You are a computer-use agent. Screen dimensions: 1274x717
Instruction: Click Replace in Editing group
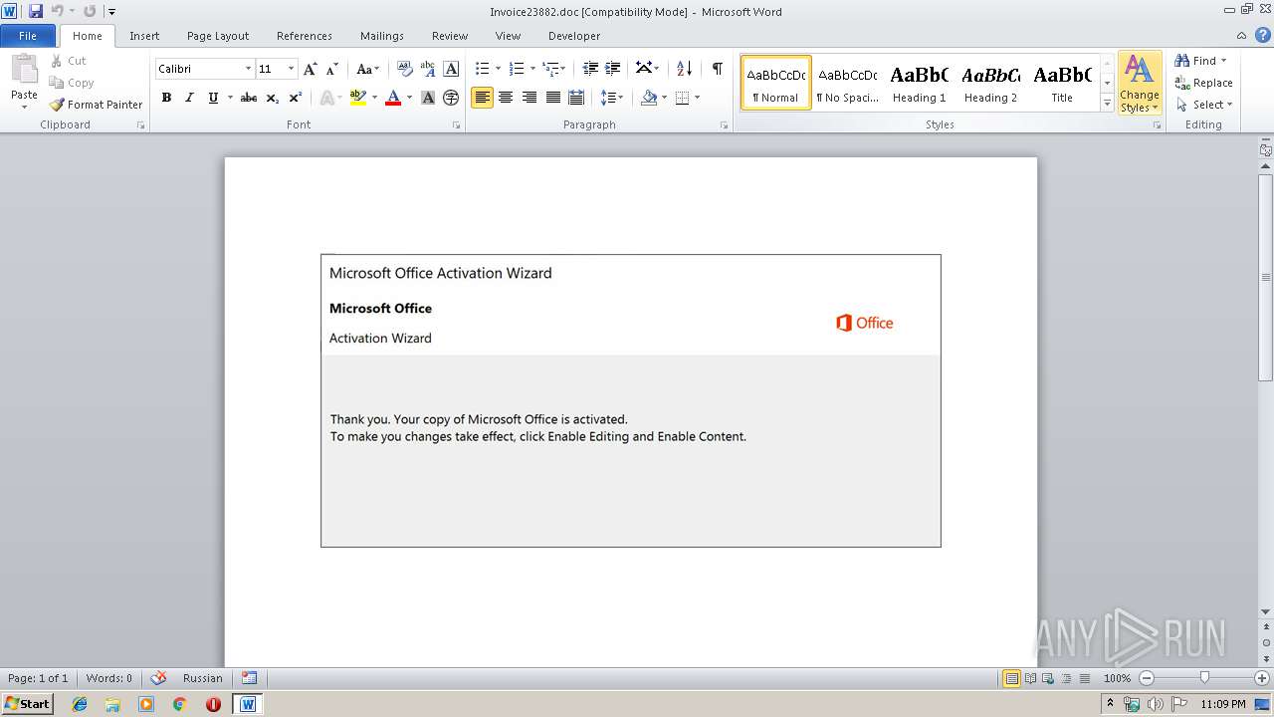(1204, 83)
